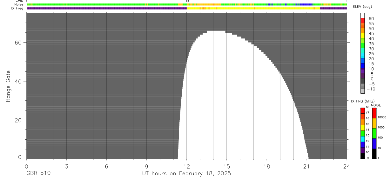Click the x-axis tick label '9'
Image resolution: width=390 pixels, height=180 pixels.
pyautogui.click(x=146, y=166)
